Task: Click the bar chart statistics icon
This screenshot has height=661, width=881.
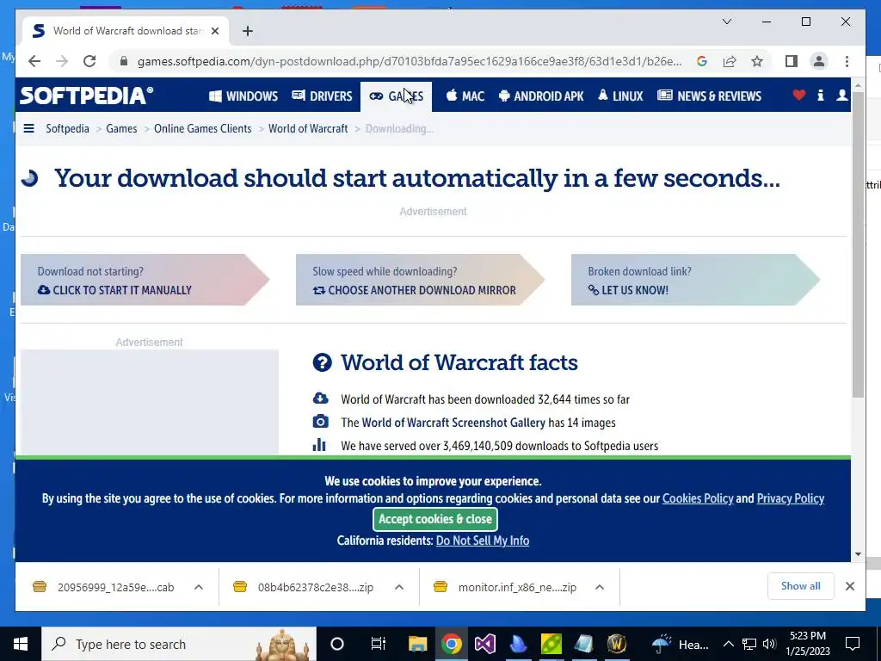Action: pos(319,445)
